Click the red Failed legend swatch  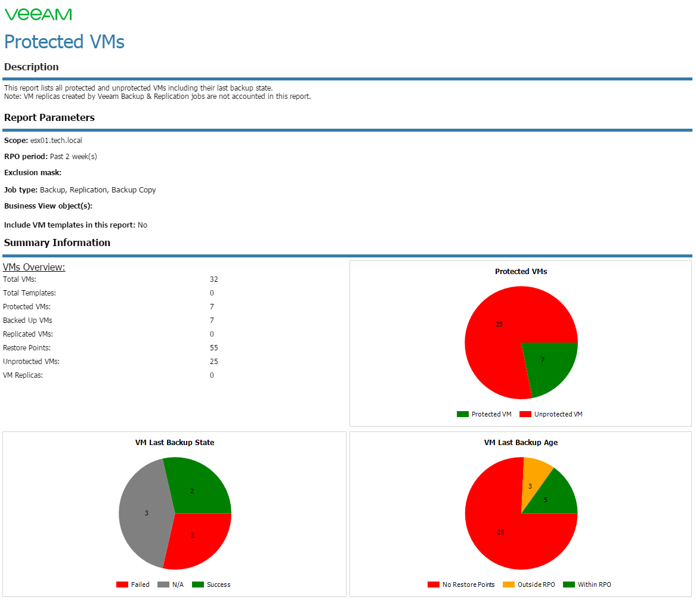click(122, 585)
